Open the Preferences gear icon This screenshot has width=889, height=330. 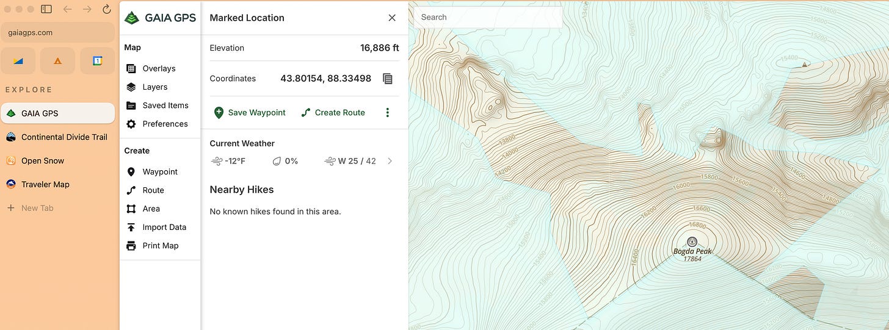pos(131,124)
